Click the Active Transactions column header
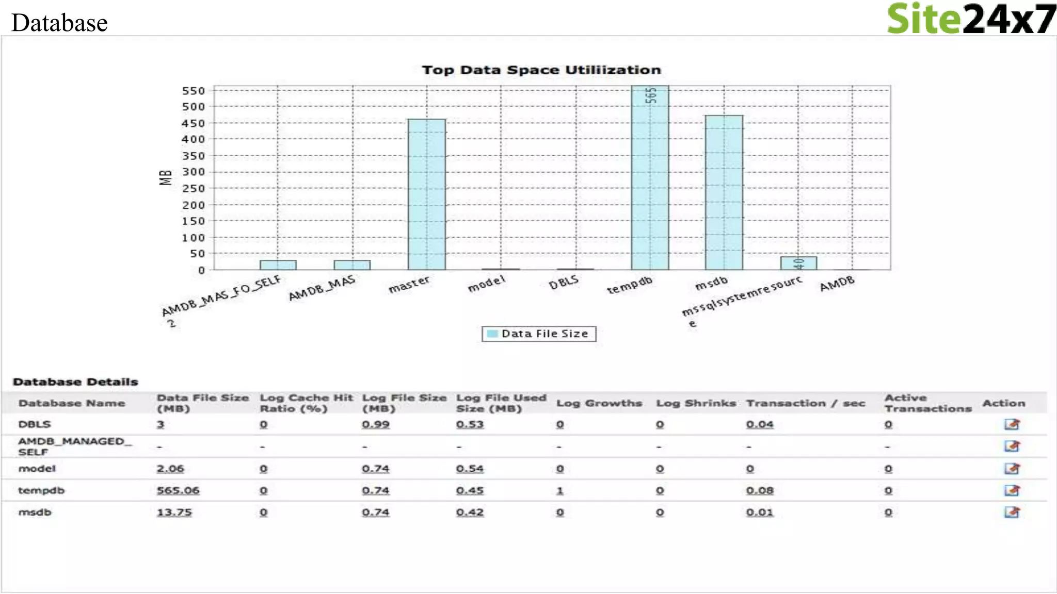The image size is (1057, 594). [927, 403]
